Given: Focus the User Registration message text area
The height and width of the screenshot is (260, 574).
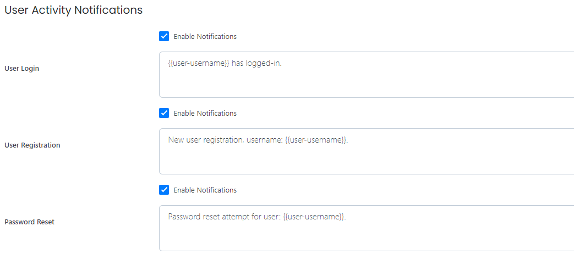Looking at the screenshot, I should (x=367, y=151).
